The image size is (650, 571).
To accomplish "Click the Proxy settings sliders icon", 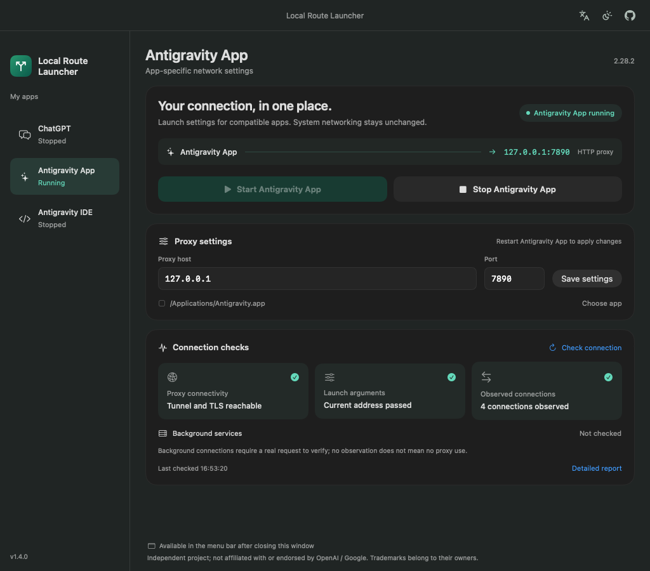I will click(163, 241).
